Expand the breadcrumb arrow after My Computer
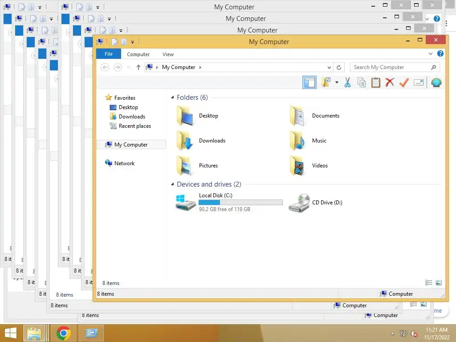This screenshot has width=456, height=342. pyautogui.click(x=200, y=68)
